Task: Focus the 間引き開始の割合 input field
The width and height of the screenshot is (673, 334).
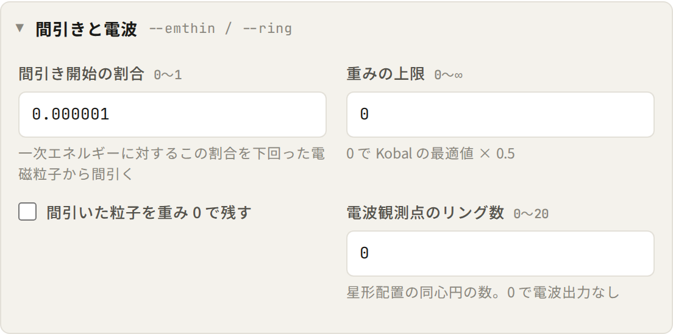Action: point(173,115)
